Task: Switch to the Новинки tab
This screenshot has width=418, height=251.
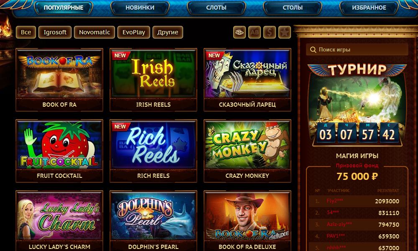Action: [x=140, y=8]
